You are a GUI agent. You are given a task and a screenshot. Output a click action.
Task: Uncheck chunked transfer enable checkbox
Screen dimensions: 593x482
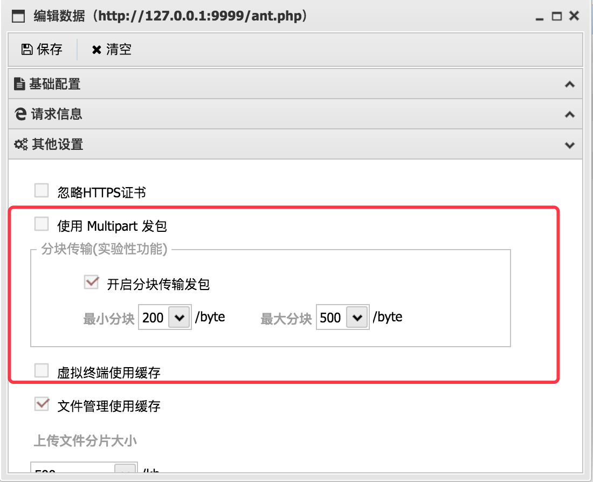tap(91, 282)
